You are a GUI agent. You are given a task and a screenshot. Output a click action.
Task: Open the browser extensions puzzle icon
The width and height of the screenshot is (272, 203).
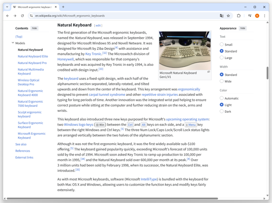238,16
